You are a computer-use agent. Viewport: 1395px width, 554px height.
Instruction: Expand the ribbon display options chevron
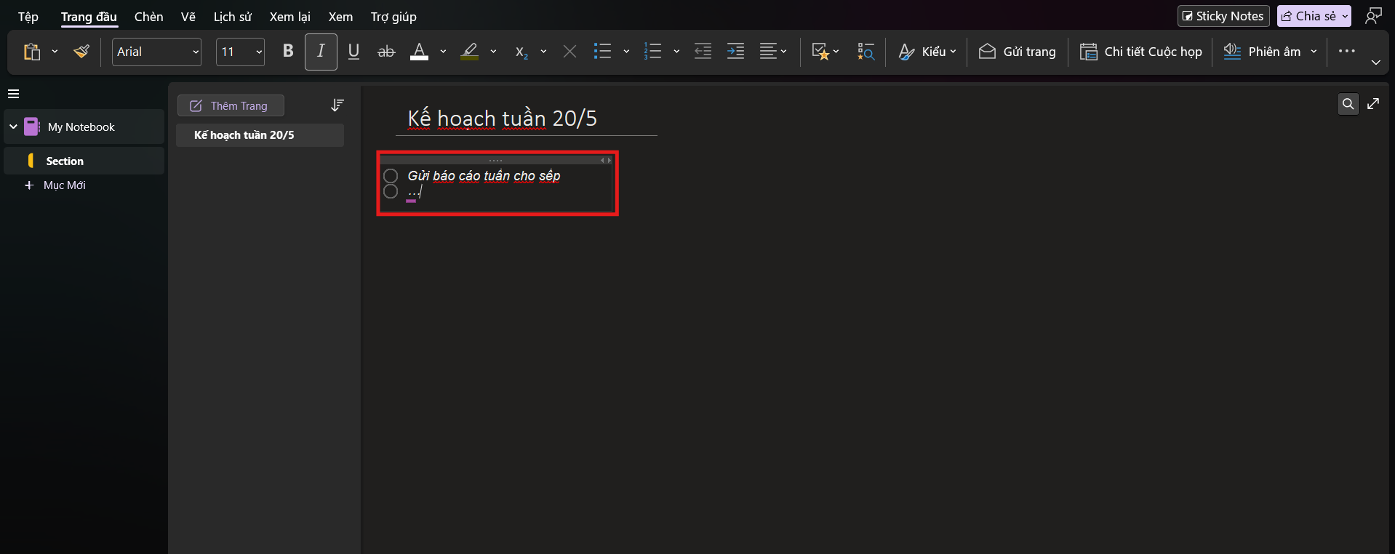click(1375, 63)
